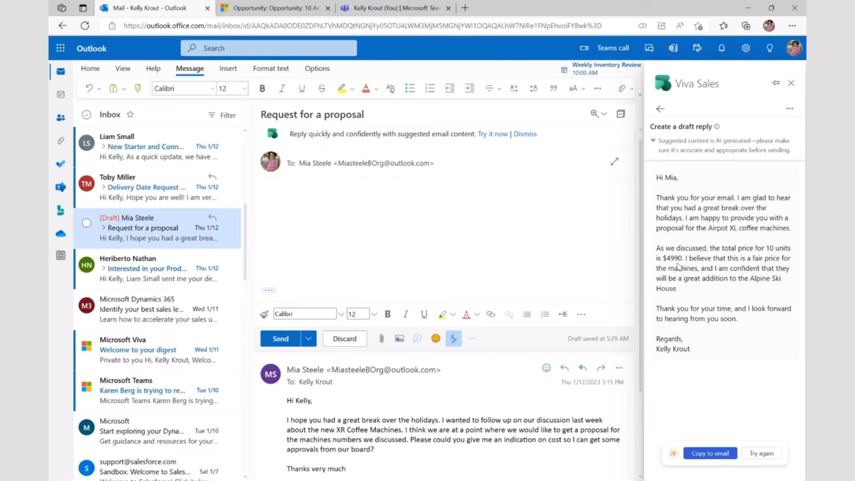Mark the Inbox as a favorite with the star
The height and width of the screenshot is (481, 855).
click(130, 114)
